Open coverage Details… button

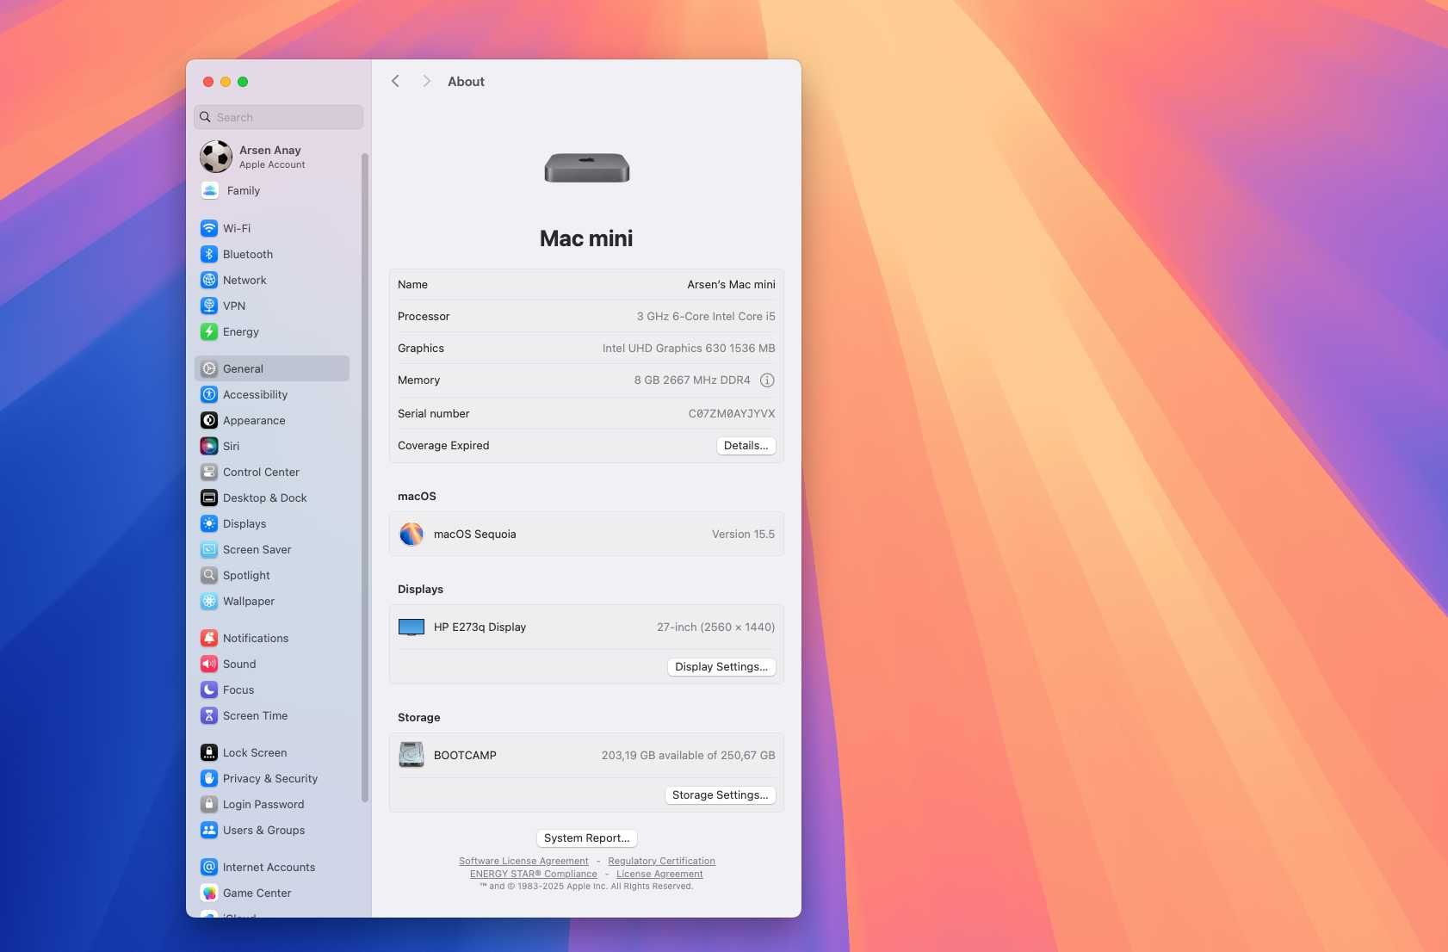(x=746, y=445)
